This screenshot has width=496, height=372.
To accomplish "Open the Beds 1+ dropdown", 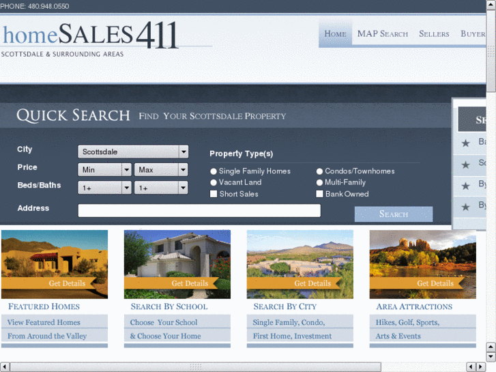I will [x=104, y=188].
